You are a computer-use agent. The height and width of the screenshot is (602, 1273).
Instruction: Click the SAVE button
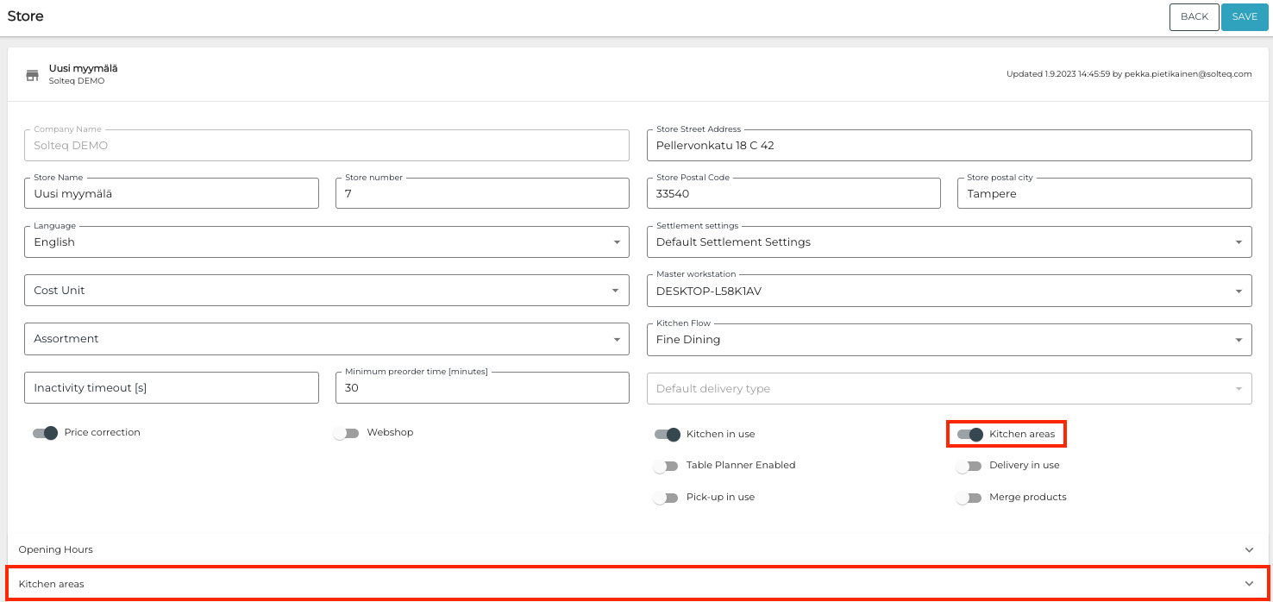1245,17
